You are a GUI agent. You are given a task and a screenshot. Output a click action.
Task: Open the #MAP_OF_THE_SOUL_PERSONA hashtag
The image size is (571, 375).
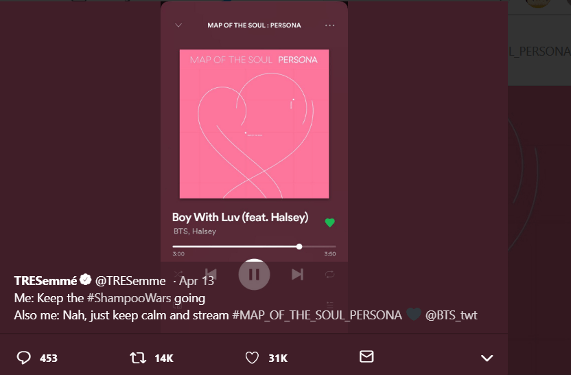coord(317,315)
